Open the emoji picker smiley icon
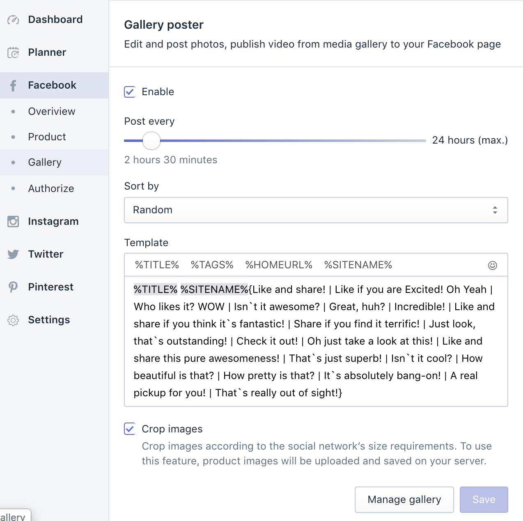Image resolution: width=523 pixels, height=521 pixels. [492, 265]
